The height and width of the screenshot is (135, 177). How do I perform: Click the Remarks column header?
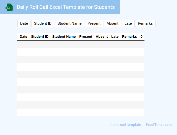129,37
